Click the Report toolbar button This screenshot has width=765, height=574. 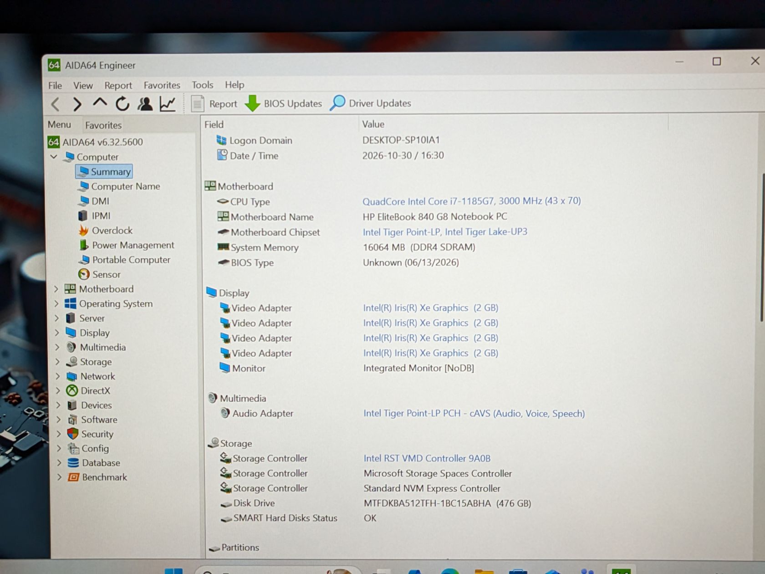(x=214, y=103)
